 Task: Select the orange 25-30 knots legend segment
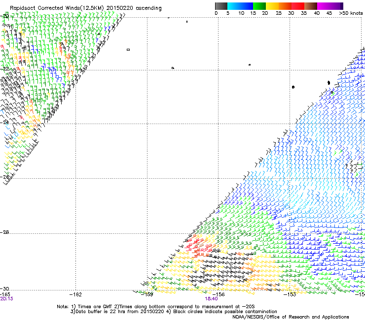(285, 6)
